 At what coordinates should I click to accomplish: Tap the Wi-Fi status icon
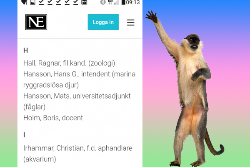[x=24, y=2]
